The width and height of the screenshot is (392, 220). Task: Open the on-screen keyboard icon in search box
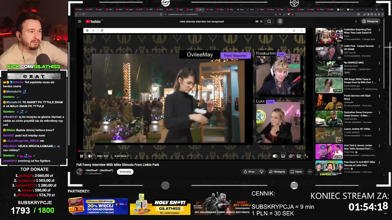(x=257, y=21)
